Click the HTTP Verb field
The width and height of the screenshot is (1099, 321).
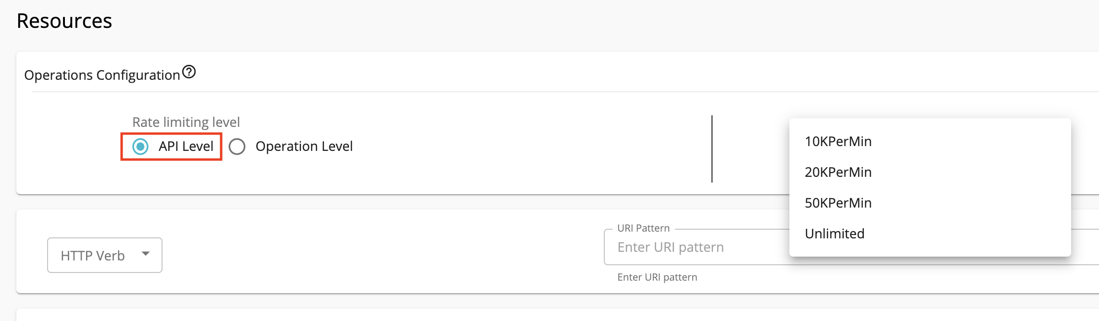point(104,255)
